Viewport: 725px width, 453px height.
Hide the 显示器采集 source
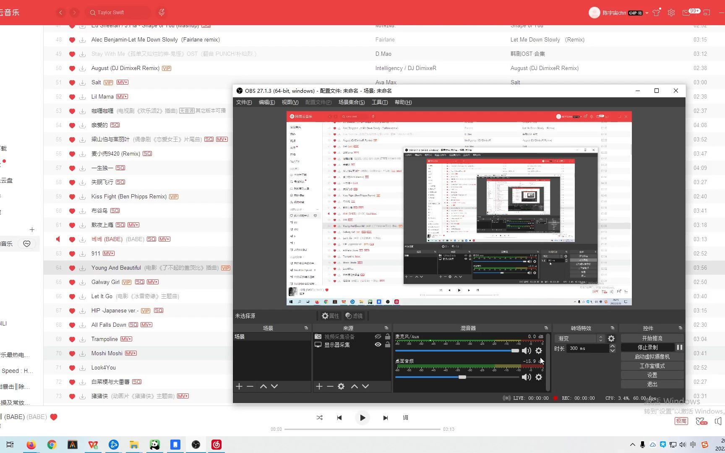pos(378,345)
